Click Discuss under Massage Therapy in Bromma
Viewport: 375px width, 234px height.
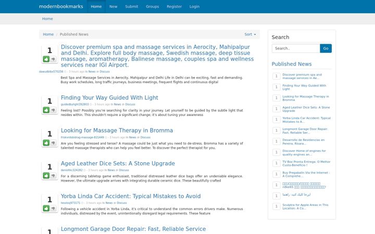(145, 137)
